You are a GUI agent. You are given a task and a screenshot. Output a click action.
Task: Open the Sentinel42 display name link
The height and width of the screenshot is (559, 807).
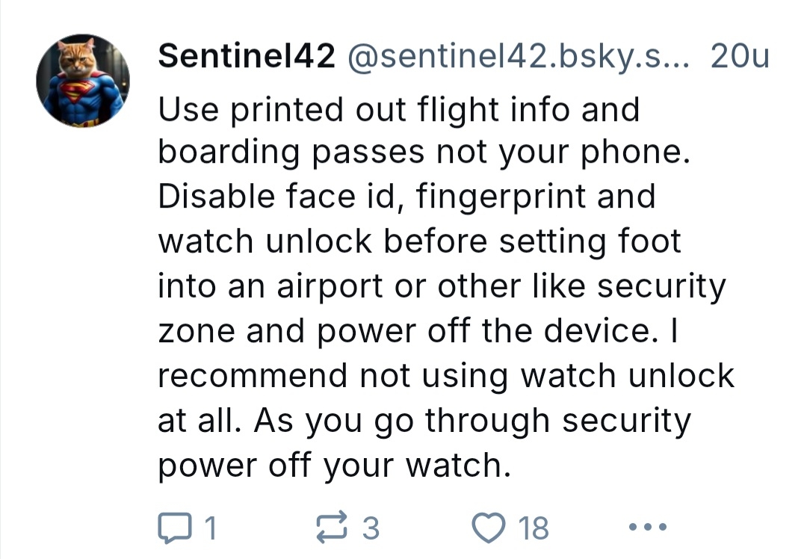pos(247,58)
